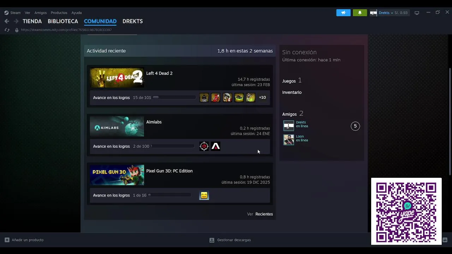Viewport: 452px width, 254px height.
Task: Click the plus icon beside Añadir un producto
Action: [x=7, y=240]
